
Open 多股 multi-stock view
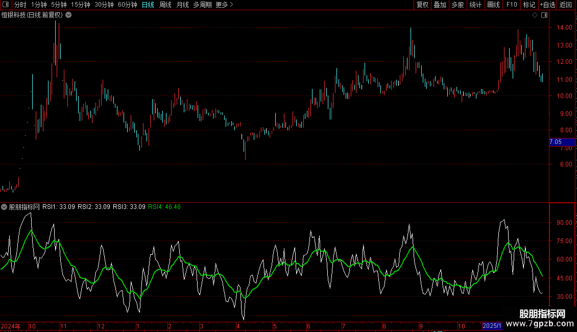coord(458,5)
